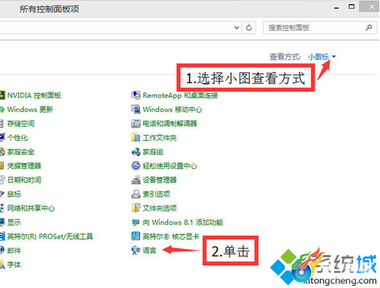Screen dimensions: 380x288
Task: Open the address bar history dropdown arrow
Action: pos(237,28)
